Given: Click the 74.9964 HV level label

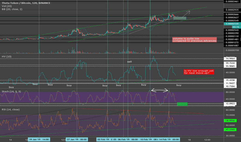Looking at the screenshot, I should pyautogui.click(x=230, y=59).
